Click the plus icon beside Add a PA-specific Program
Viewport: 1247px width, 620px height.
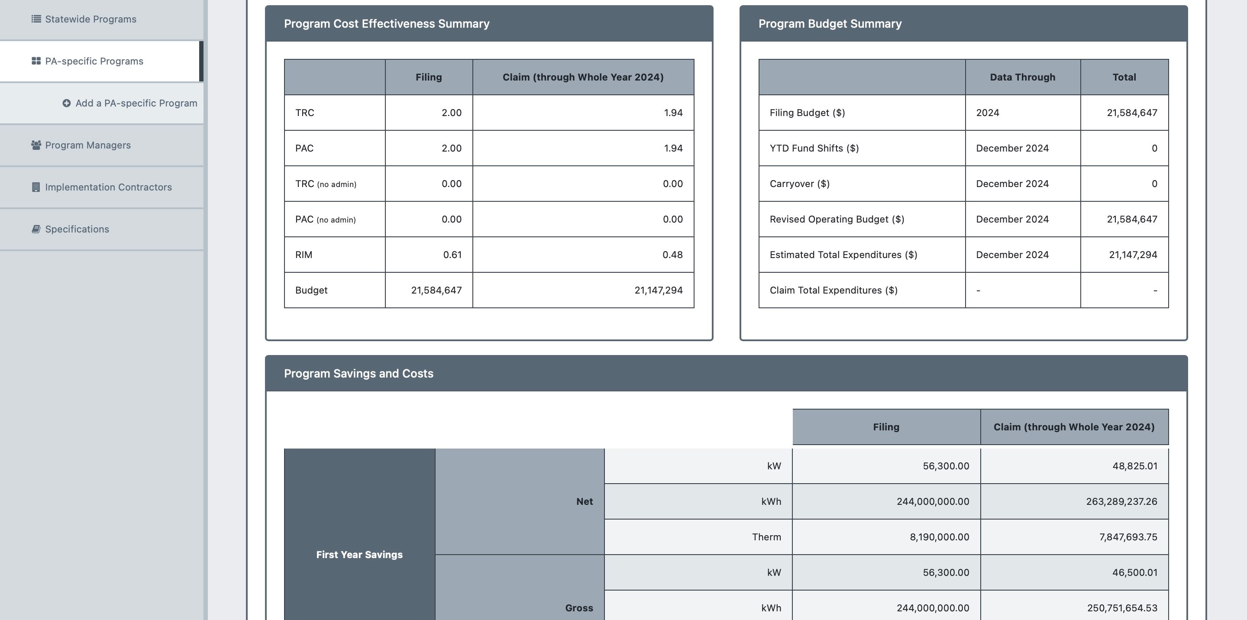click(x=66, y=103)
